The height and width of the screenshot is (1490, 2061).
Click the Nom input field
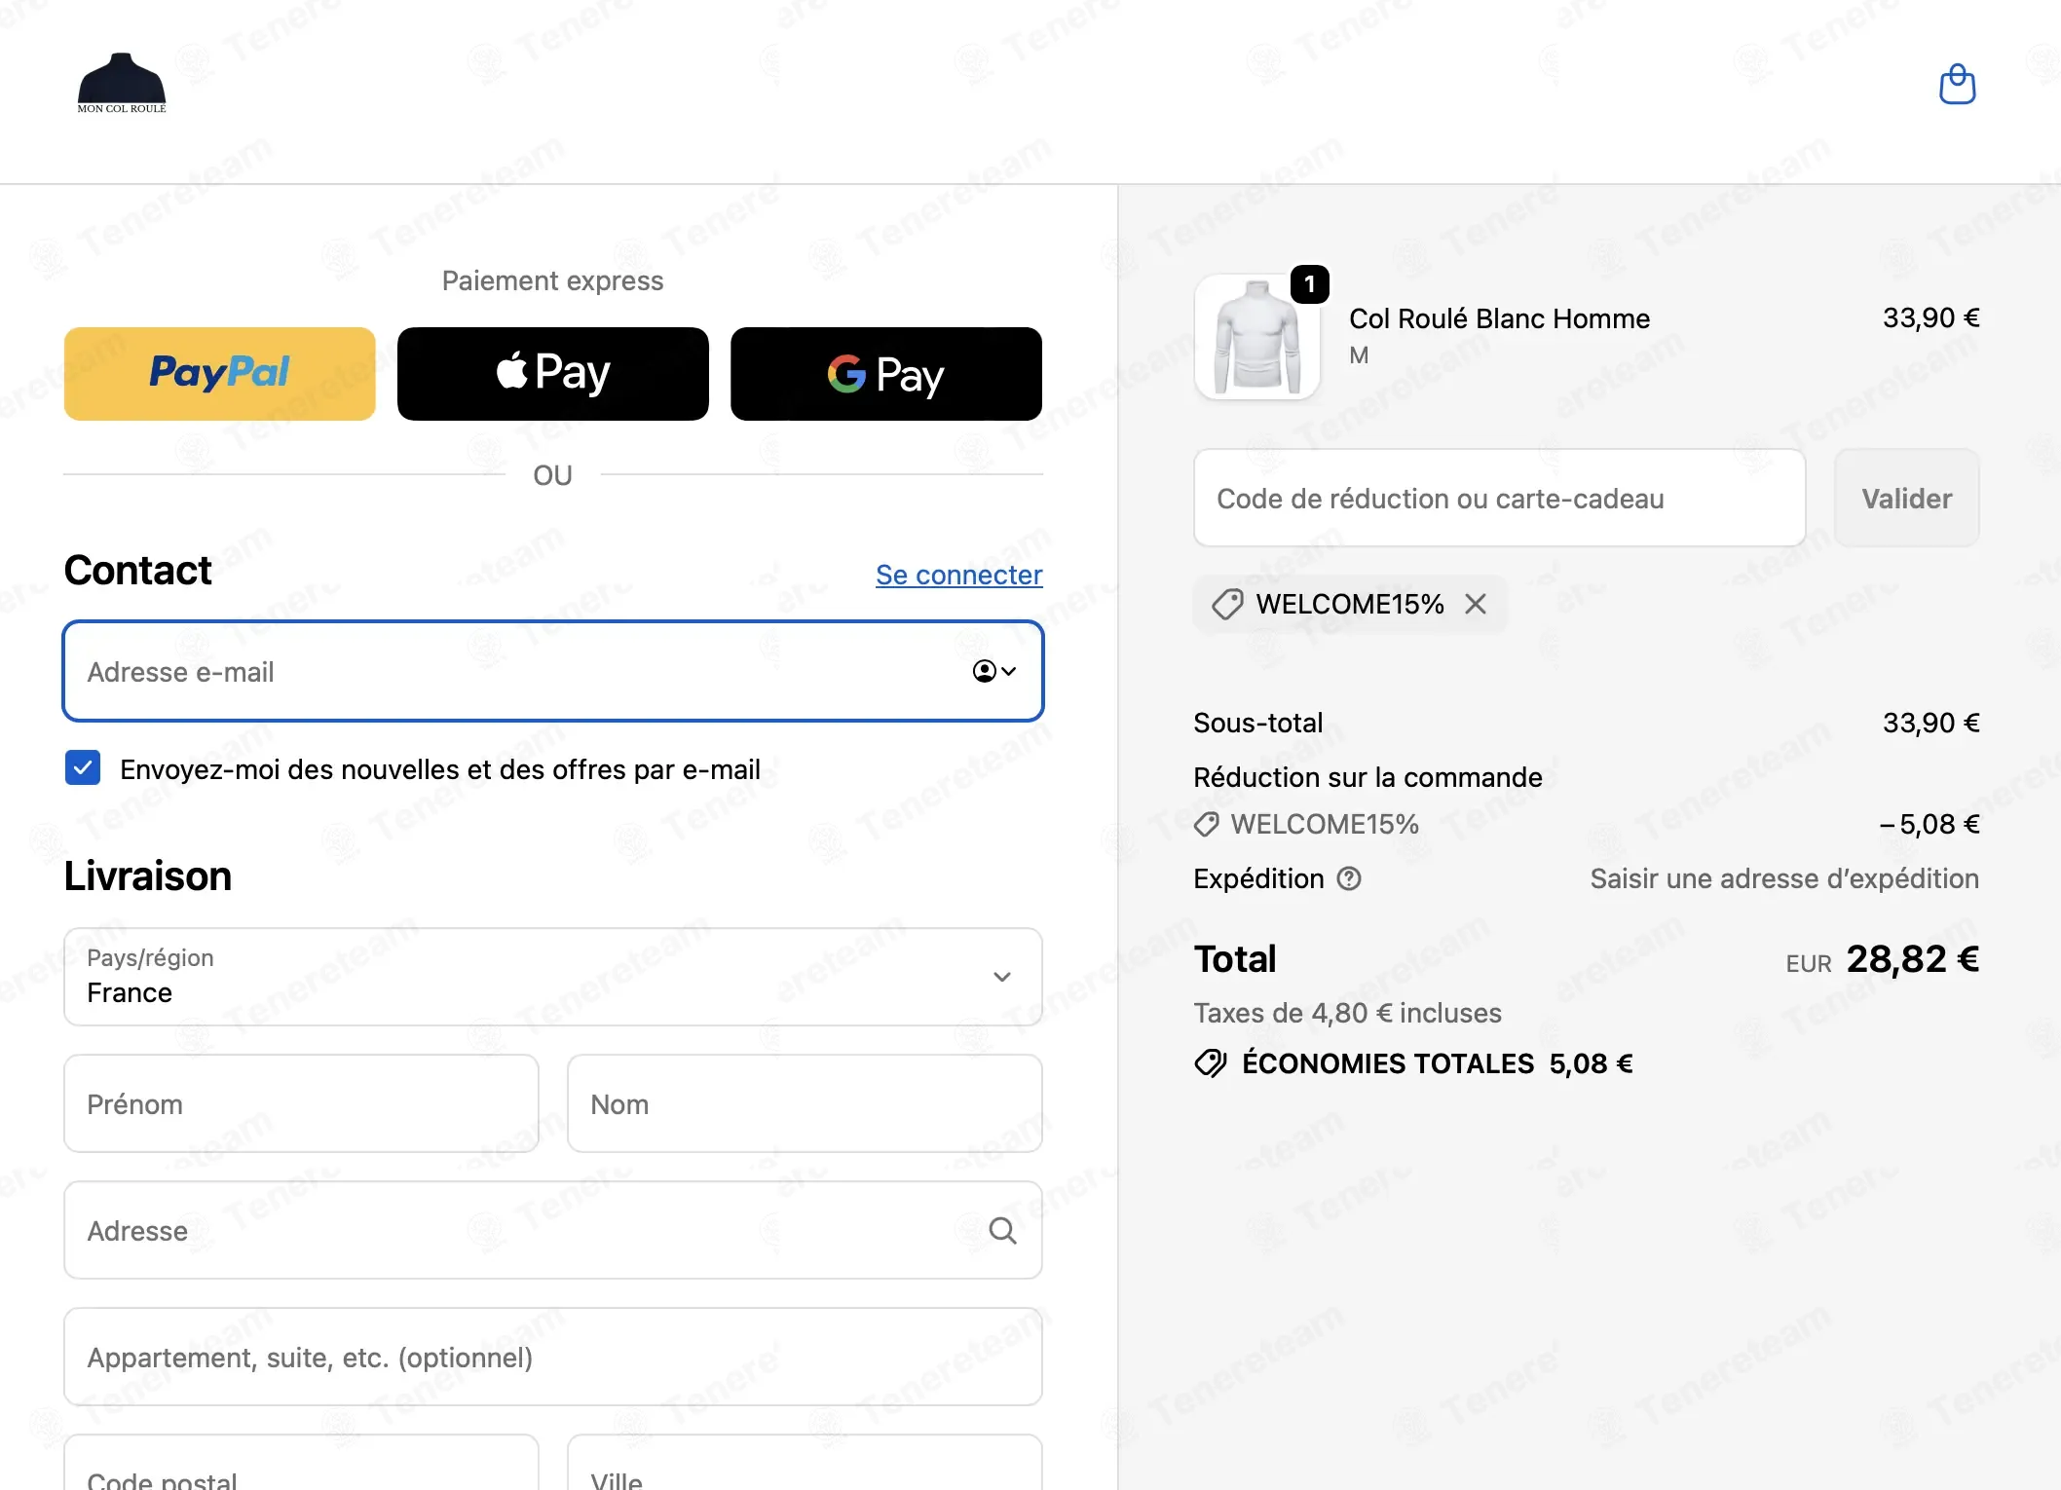(805, 1103)
